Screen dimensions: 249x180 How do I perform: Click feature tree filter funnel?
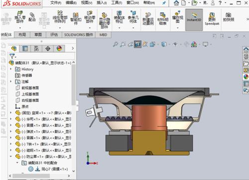(12, 56)
